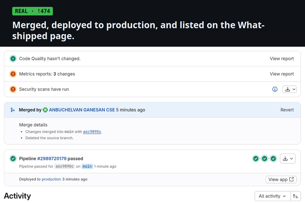Open ANBUCHELVAN GANESAN CSE profile link

click(82, 110)
